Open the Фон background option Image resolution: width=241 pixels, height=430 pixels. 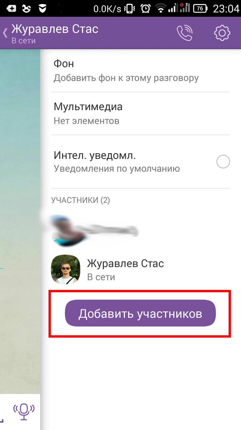tap(141, 71)
